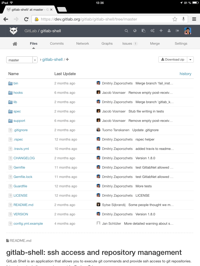Image resolution: width=200 pixels, height=266 pixels.
Task: Click Sytse Sijbrandij avatar in README.md row
Action: click(x=98, y=204)
